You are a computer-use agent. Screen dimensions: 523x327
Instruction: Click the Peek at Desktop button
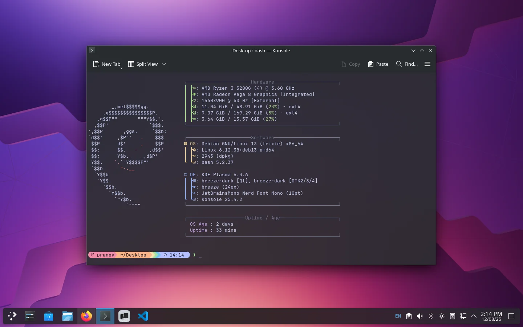(x=511, y=316)
